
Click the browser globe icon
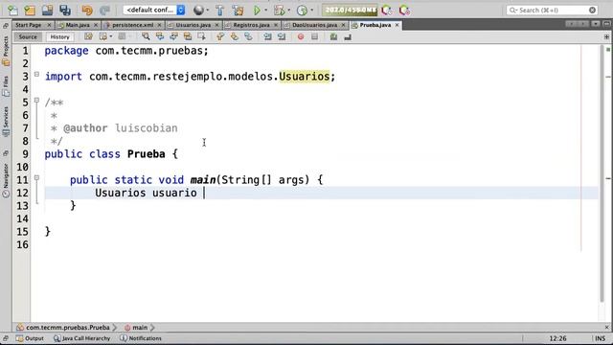[198, 11]
